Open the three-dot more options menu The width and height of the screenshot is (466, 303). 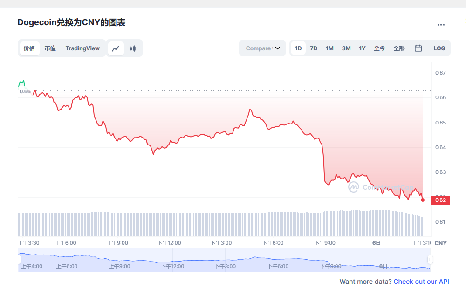[x=441, y=25]
